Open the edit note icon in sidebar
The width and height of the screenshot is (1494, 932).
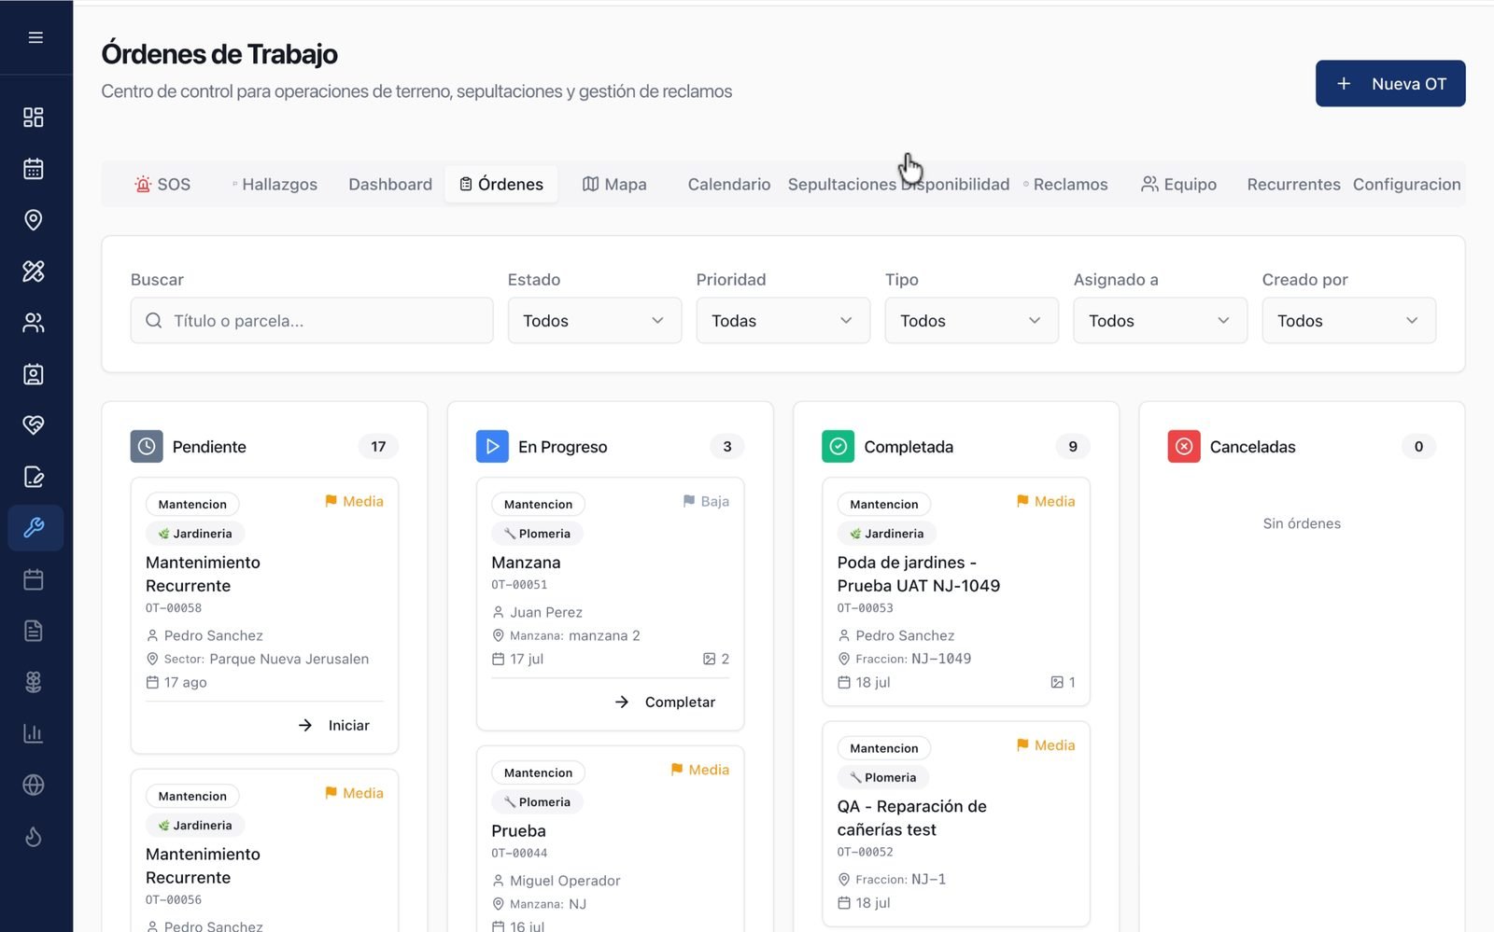[34, 477]
